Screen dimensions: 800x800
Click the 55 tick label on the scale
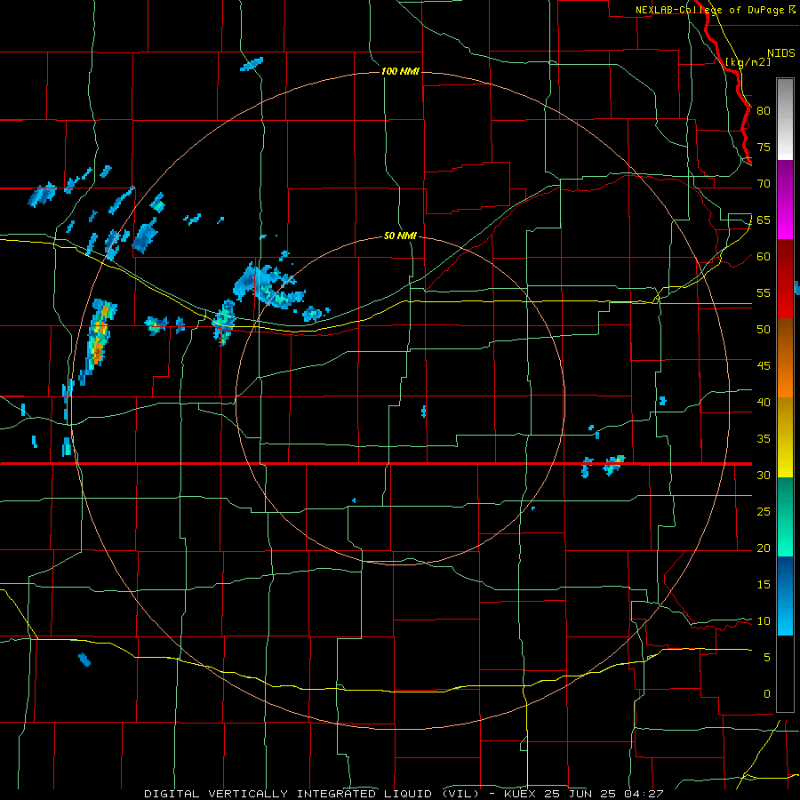tap(764, 292)
